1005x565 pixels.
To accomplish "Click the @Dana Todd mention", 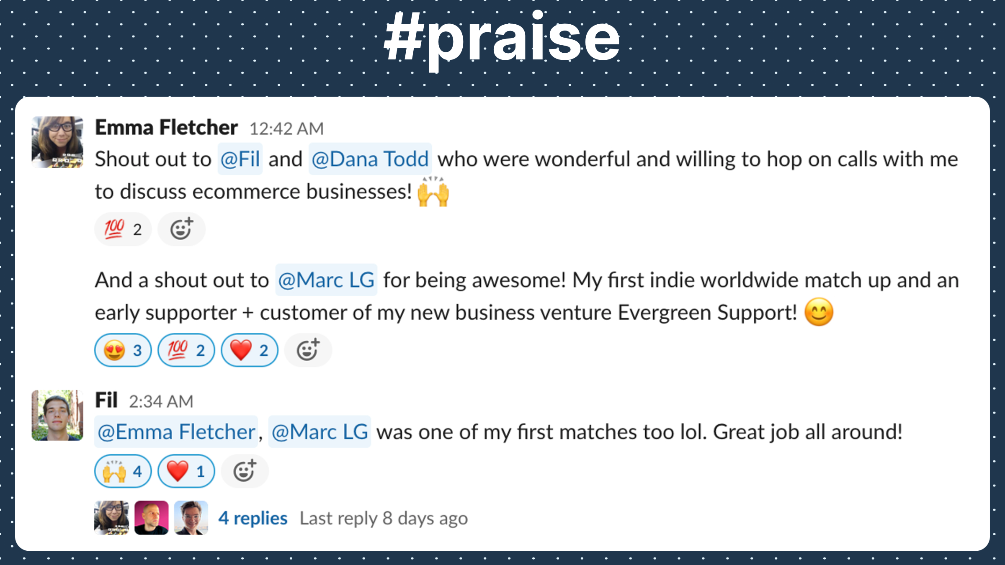I will point(370,159).
